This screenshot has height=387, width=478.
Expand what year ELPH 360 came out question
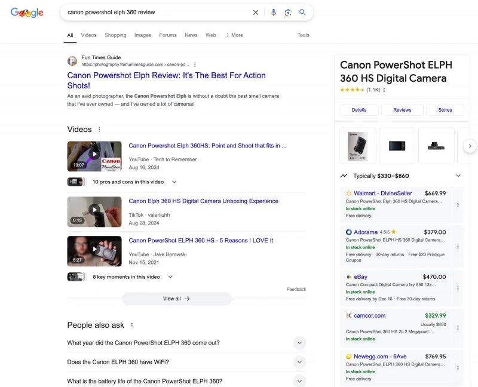point(186,343)
